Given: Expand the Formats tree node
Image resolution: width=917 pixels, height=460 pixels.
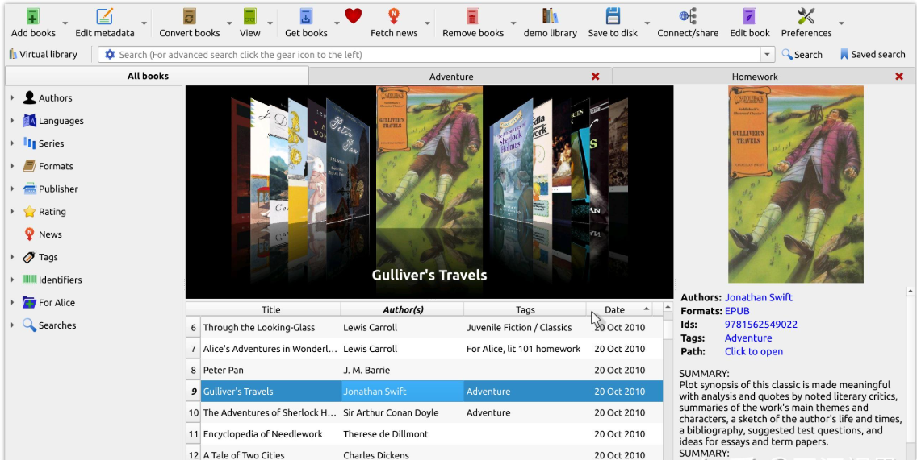Looking at the screenshot, I should coord(12,166).
